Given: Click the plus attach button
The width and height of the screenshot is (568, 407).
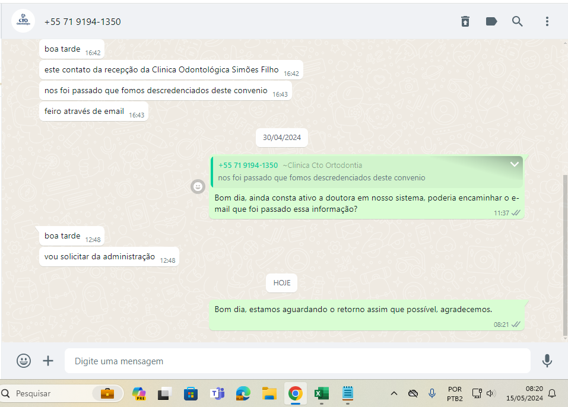Looking at the screenshot, I should coord(48,361).
